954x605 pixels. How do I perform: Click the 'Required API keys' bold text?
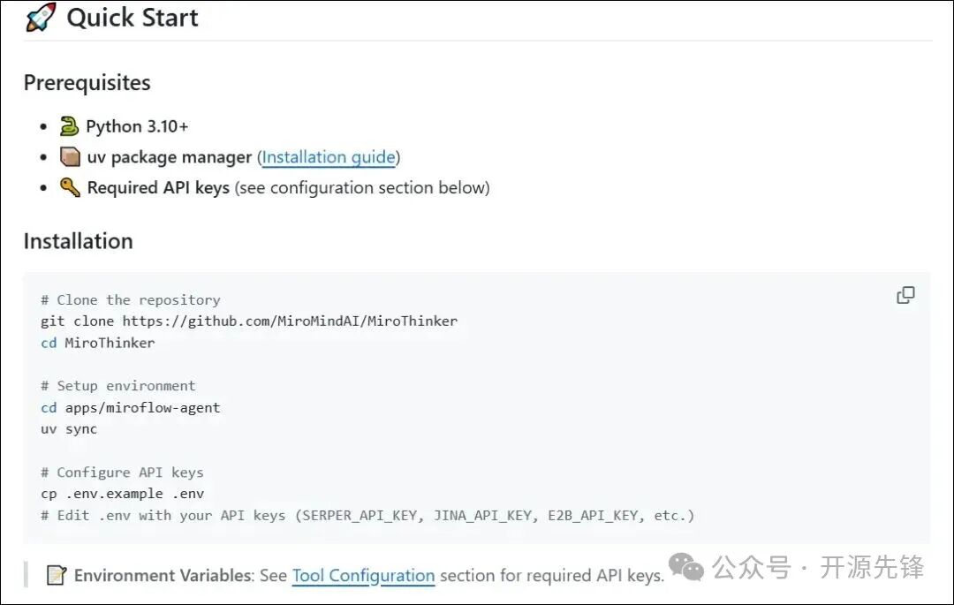(x=158, y=187)
